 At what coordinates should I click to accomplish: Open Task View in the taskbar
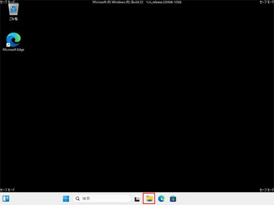click(137, 199)
